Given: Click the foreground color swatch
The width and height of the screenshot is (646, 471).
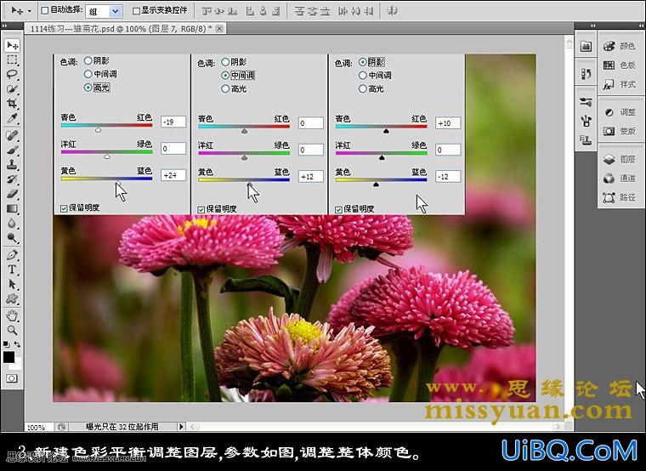Looking at the screenshot, I should tap(8, 357).
